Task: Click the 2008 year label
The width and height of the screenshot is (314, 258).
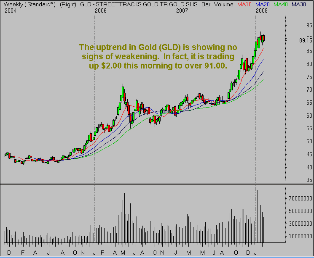Action: [262, 11]
